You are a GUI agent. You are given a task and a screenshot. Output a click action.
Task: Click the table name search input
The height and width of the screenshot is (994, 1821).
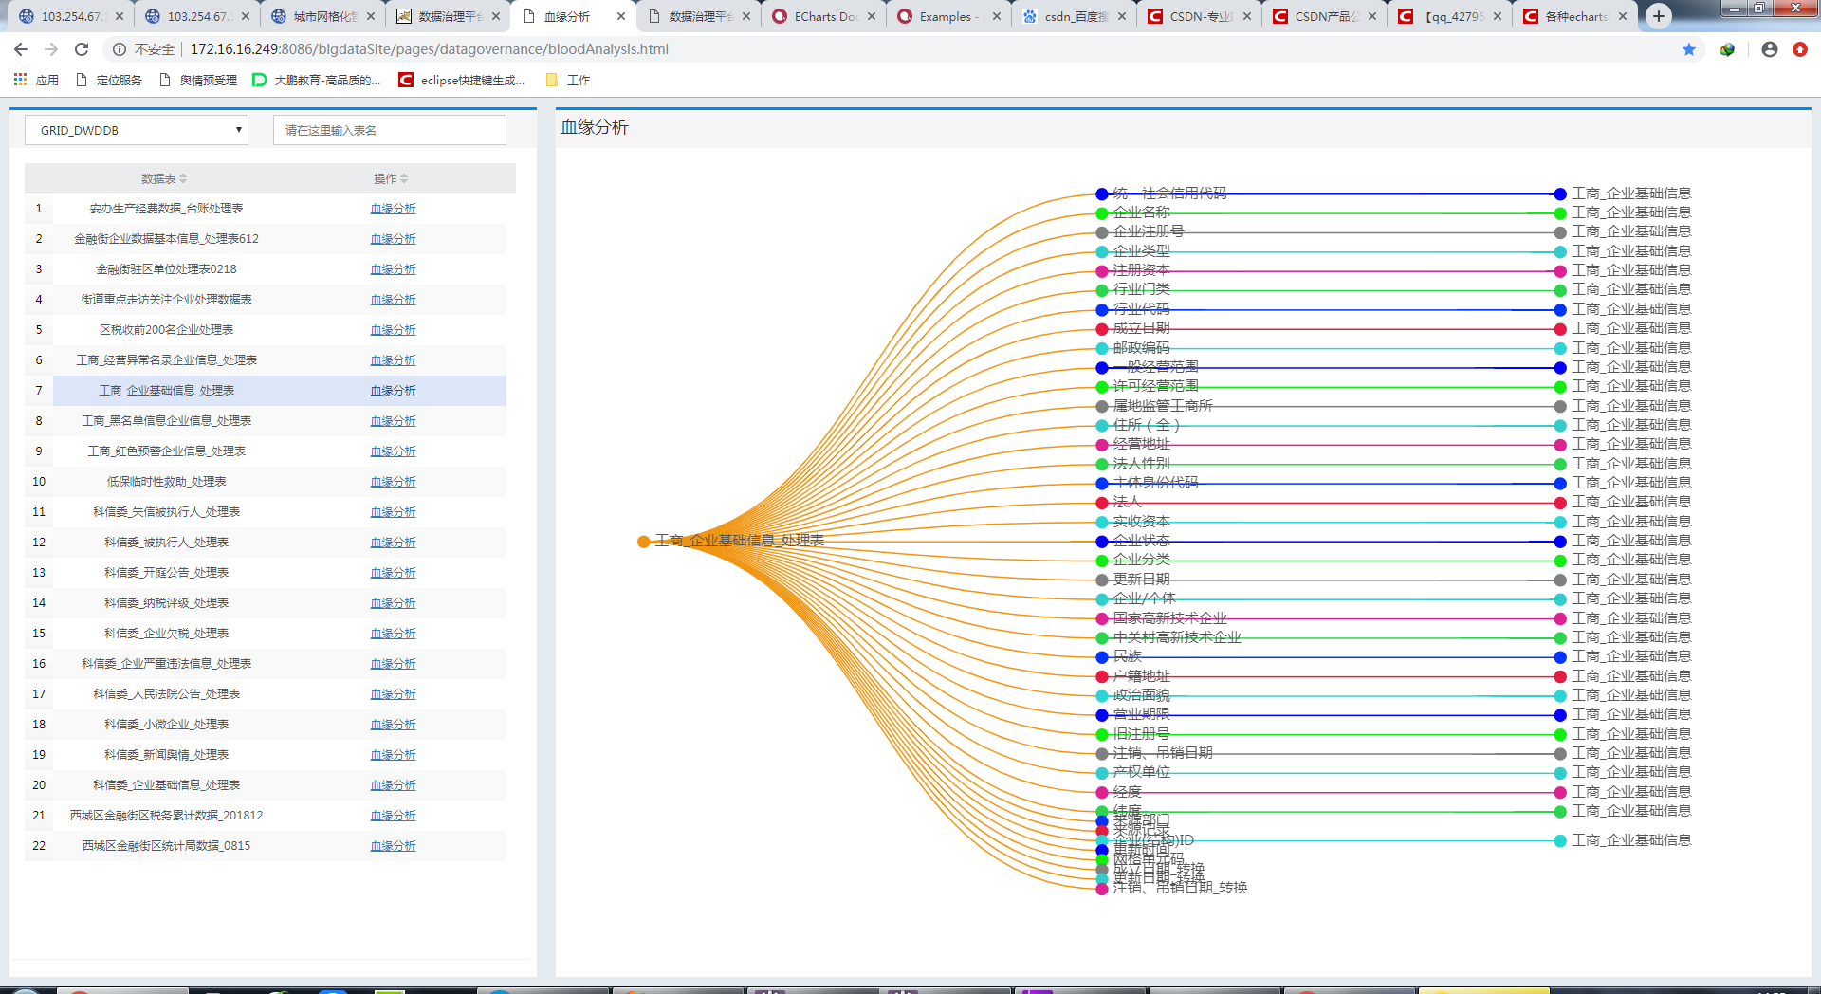pos(390,130)
